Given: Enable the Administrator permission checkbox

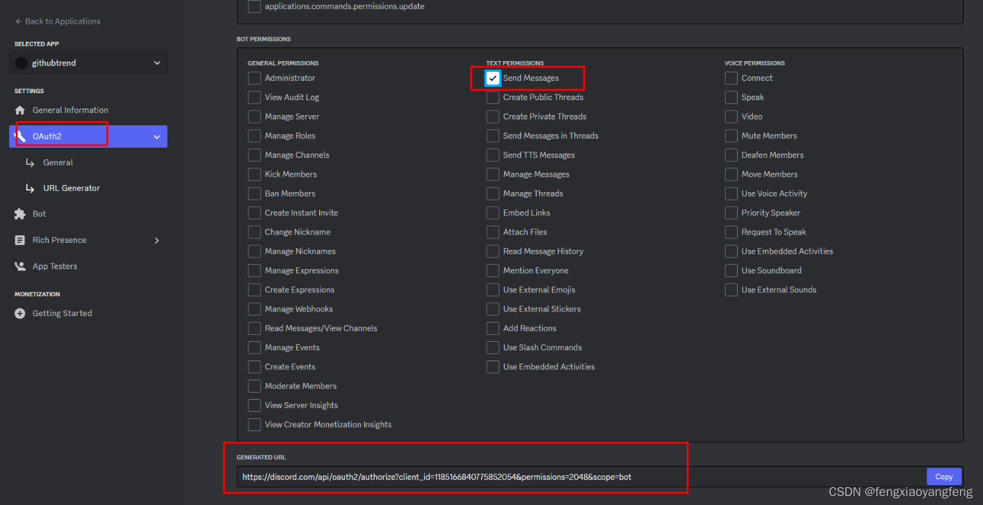Looking at the screenshot, I should (254, 78).
